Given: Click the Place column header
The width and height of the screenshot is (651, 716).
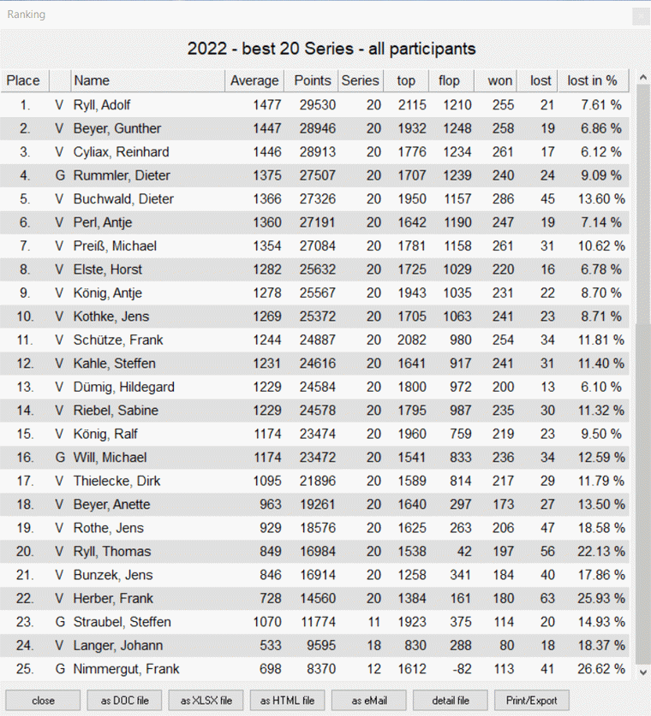Looking at the screenshot, I should pos(24,80).
